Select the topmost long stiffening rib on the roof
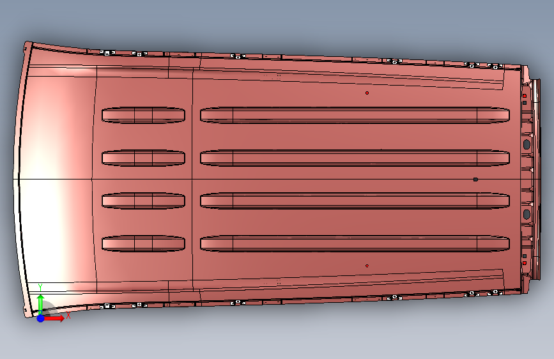554x359 pixels. point(355,115)
